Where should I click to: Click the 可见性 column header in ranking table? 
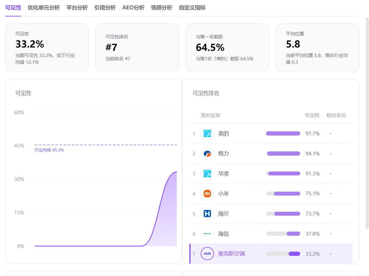click(x=312, y=115)
